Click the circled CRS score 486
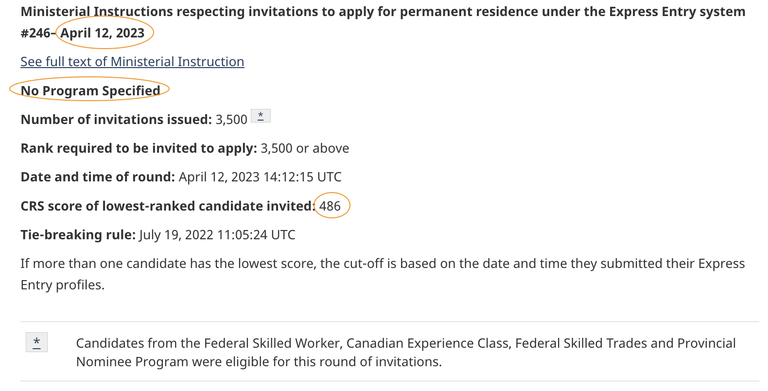The height and width of the screenshot is (391, 768). [x=330, y=206]
